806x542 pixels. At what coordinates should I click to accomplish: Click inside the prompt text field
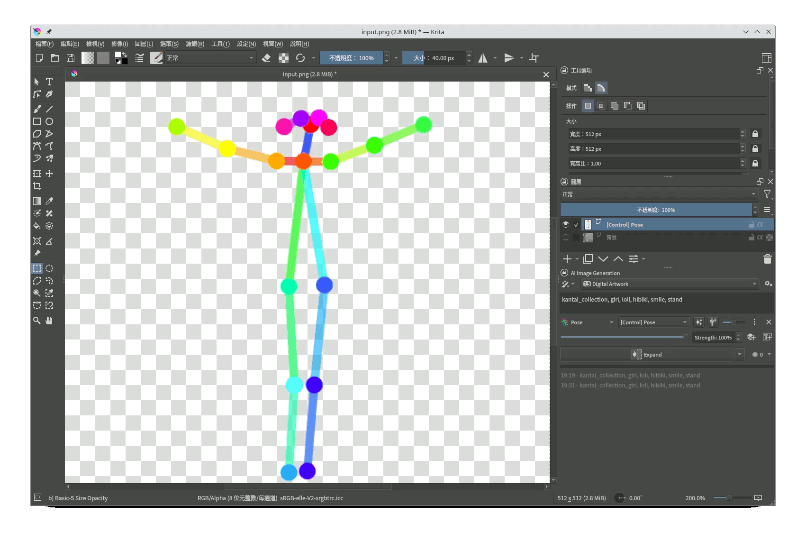click(663, 303)
